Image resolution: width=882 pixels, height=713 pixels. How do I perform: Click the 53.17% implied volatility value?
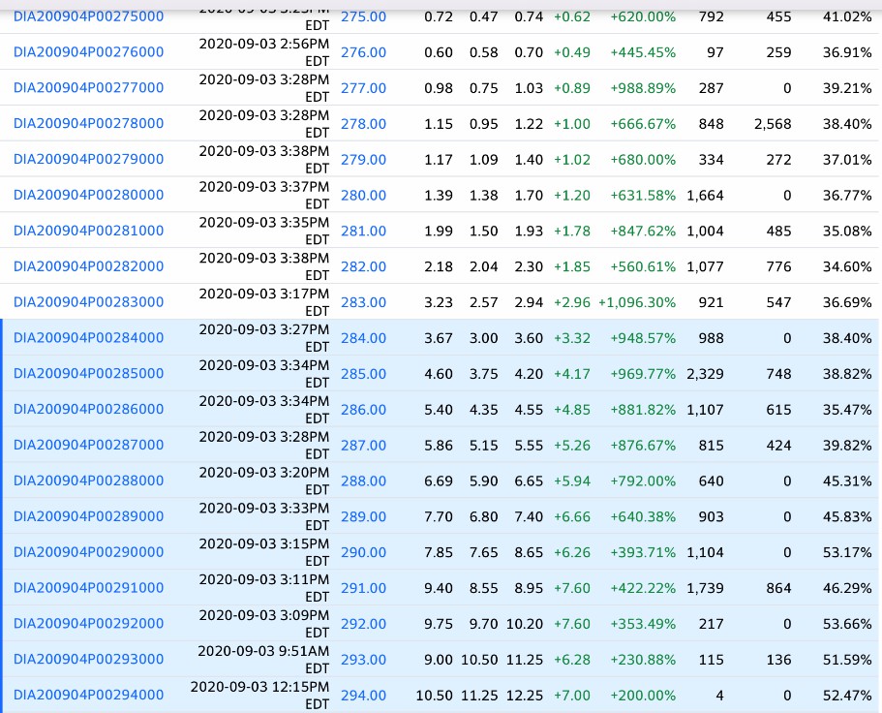pos(847,552)
